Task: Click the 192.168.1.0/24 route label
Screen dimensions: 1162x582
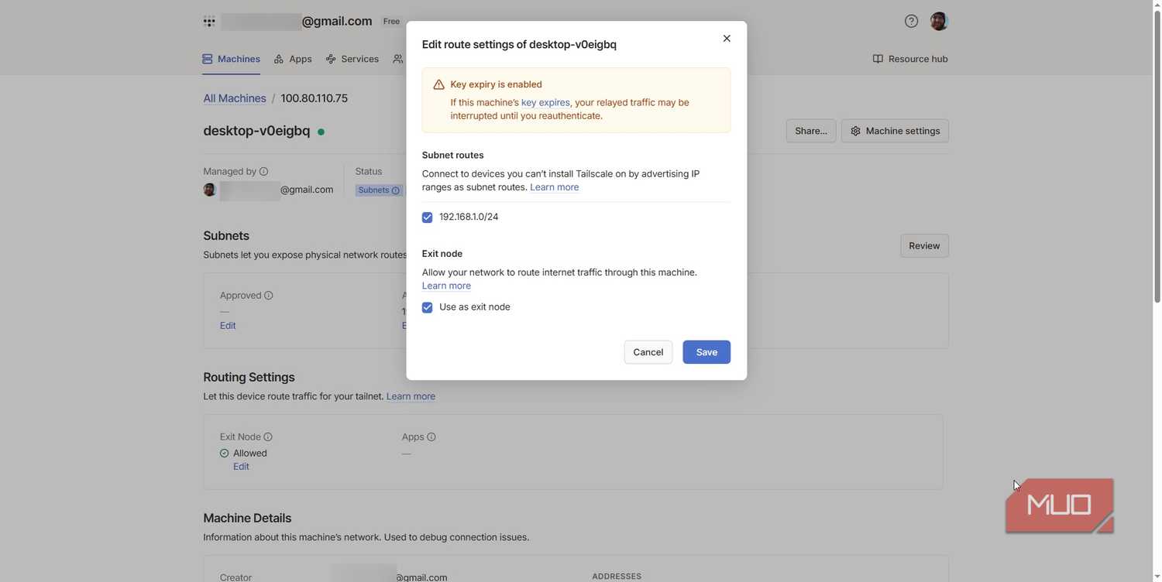Action: pyautogui.click(x=469, y=217)
